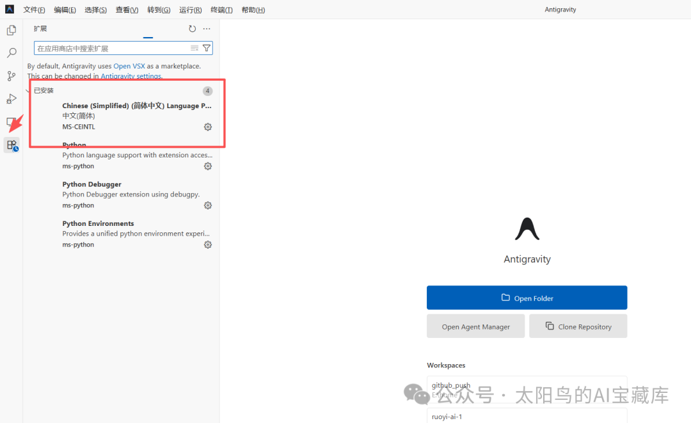Open the Remote Explorer monitor icon
Screen dimensions: 691x423
point(12,122)
